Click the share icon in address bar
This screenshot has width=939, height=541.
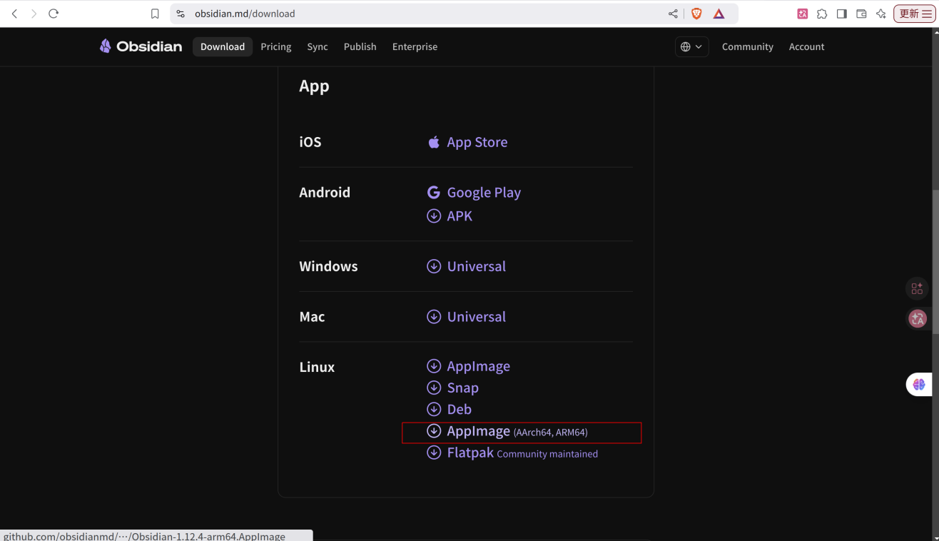673,14
